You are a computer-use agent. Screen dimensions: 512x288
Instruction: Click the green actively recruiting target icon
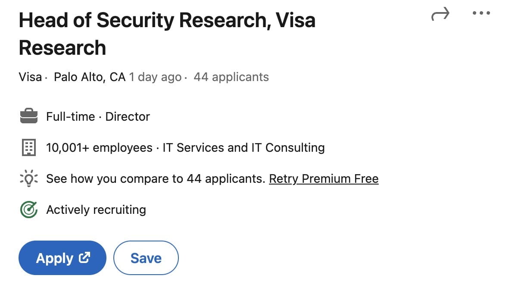pos(29,210)
